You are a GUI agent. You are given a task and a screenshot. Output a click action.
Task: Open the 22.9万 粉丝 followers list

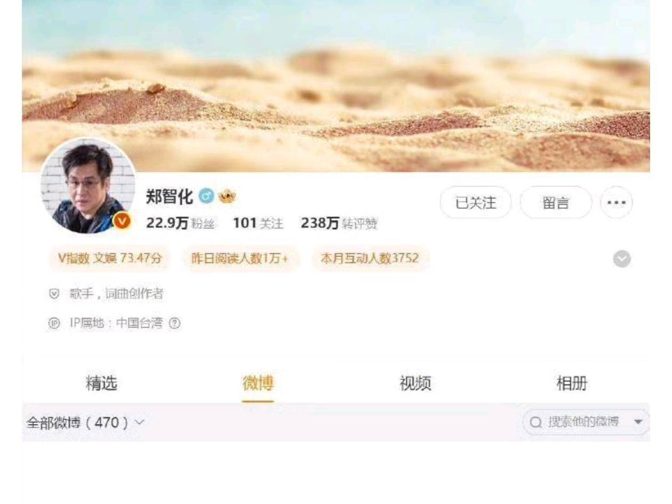[180, 224]
